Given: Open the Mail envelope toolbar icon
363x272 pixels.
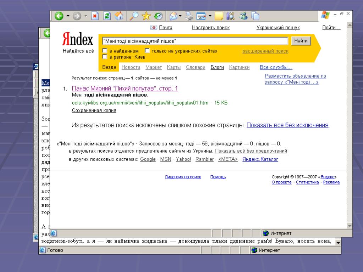Looking at the screenshot, I should pyautogui.click(x=173, y=16).
